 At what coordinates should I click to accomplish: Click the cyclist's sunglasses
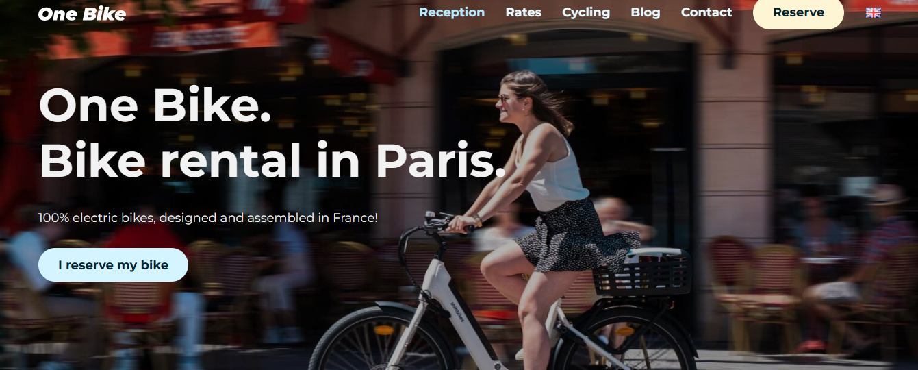point(505,99)
